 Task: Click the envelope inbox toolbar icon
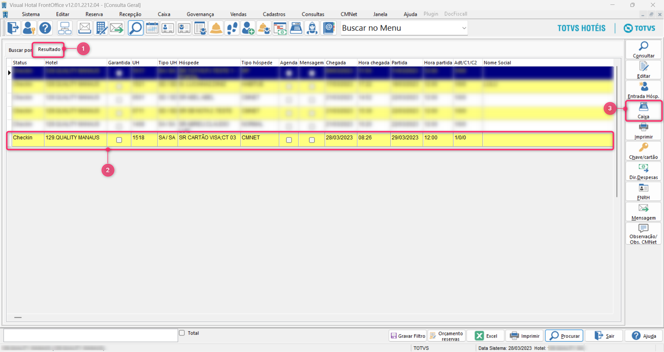(84, 28)
